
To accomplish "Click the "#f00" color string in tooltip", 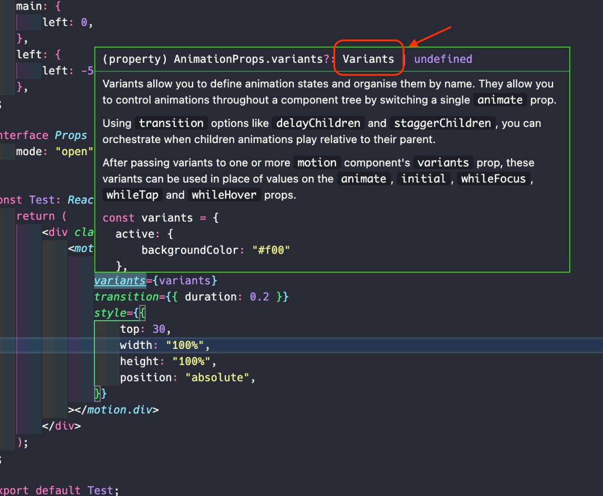I will pos(271,250).
